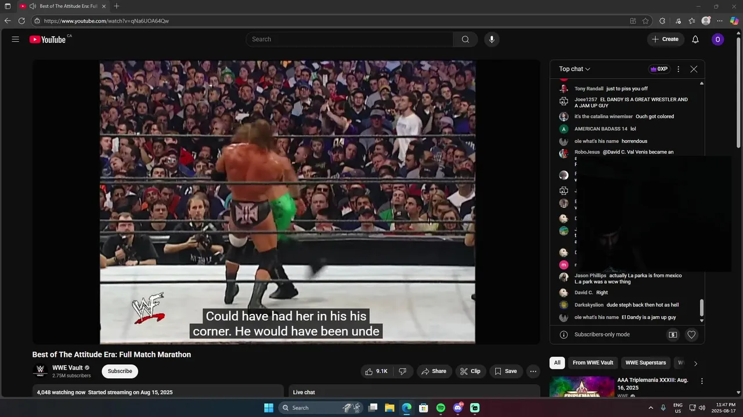Open the WWE Vault channel avatar
The height and width of the screenshot is (417, 743).
40,371
